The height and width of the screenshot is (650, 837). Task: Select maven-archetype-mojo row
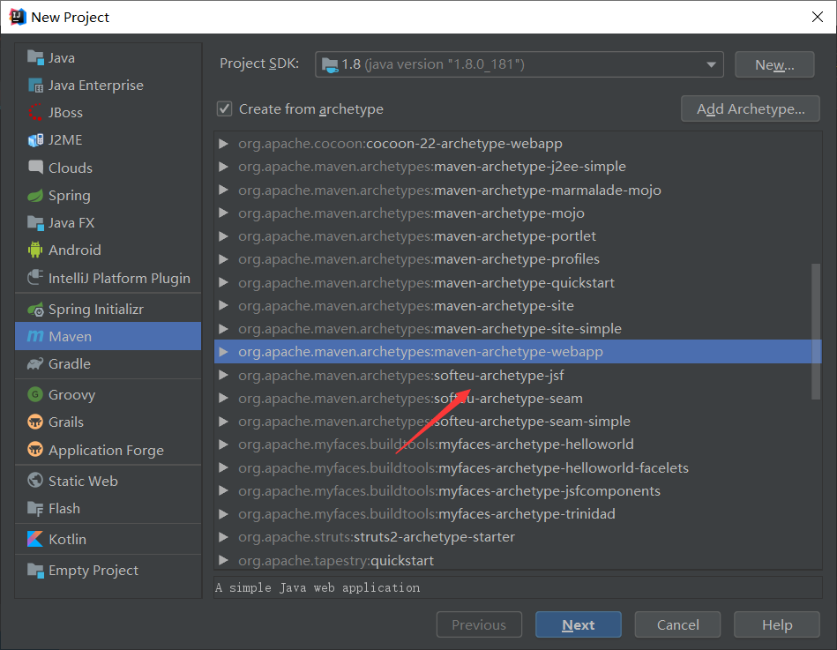(518, 213)
